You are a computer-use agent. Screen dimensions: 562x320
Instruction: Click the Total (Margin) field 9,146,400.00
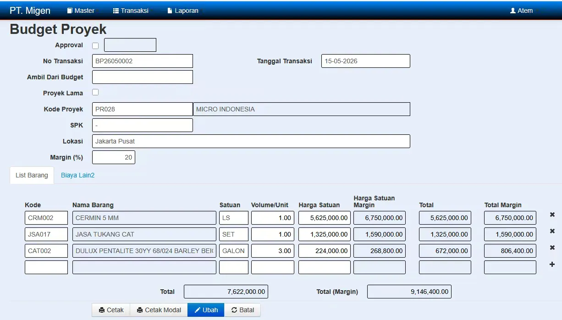(409, 292)
